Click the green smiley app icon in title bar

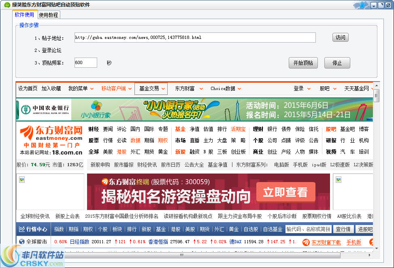pos(7,5)
